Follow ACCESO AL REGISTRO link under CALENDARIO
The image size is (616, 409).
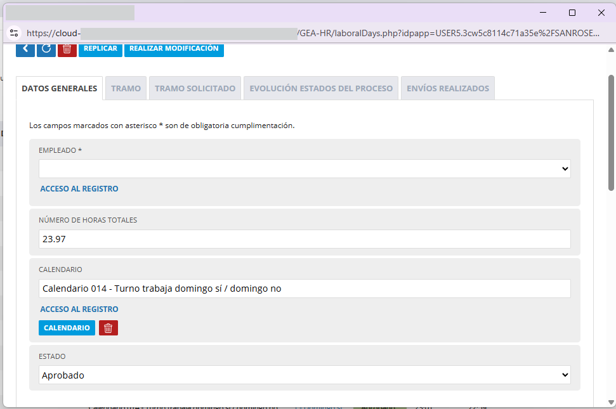(x=79, y=309)
